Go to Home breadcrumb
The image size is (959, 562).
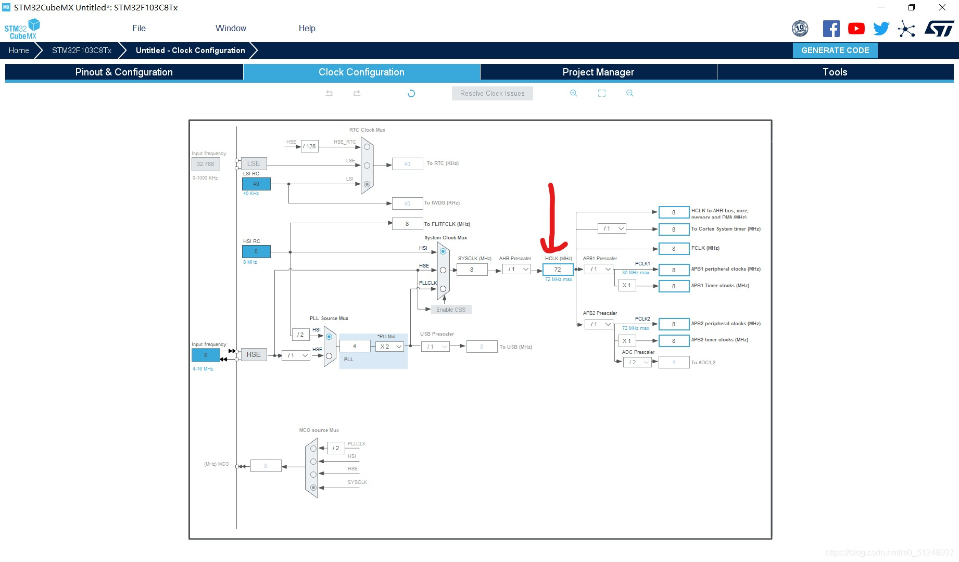click(x=19, y=50)
